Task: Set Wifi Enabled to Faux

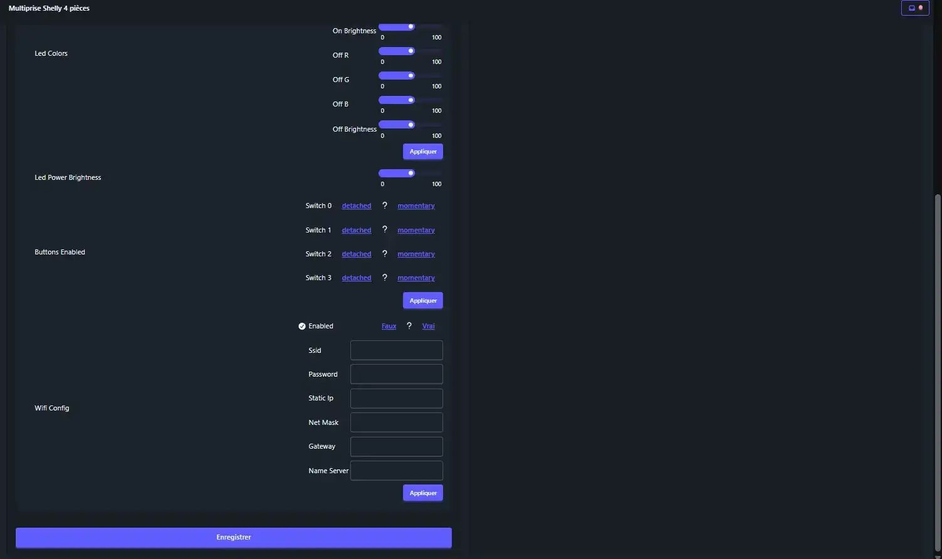Action: 389,327
